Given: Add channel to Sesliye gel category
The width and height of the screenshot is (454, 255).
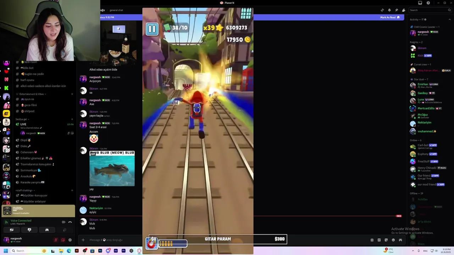Looking at the screenshot, I should pos(72,119).
